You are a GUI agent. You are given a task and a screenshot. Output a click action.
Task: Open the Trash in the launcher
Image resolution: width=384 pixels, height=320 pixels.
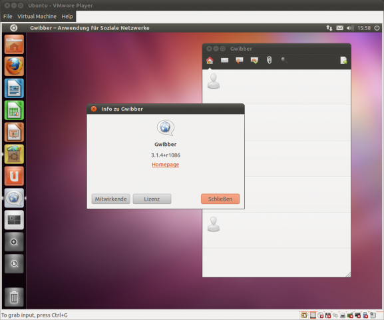(14, 297)
